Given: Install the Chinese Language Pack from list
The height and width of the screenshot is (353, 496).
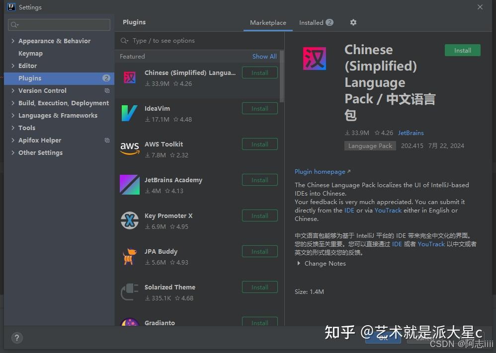Looking at the screenshot, I should pos(260,72).
